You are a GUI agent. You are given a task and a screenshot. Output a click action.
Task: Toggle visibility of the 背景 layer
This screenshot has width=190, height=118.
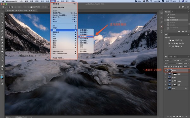pos(166,88)
